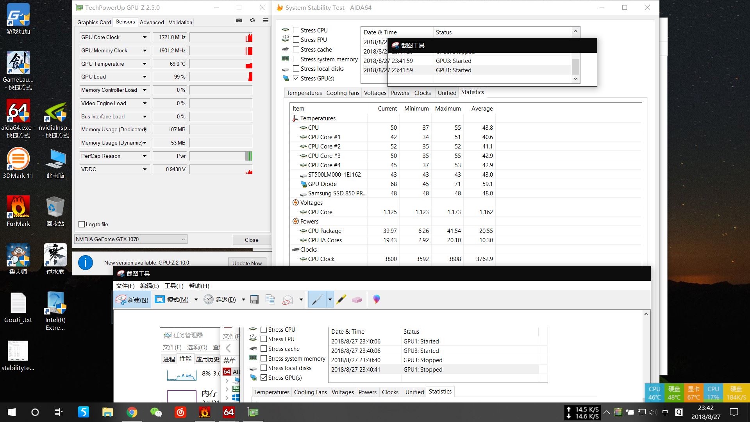The width and height of the screenshot is (750, 422).
Task: Open AIDA64 Clocks tab
Action: coord(422,93)
